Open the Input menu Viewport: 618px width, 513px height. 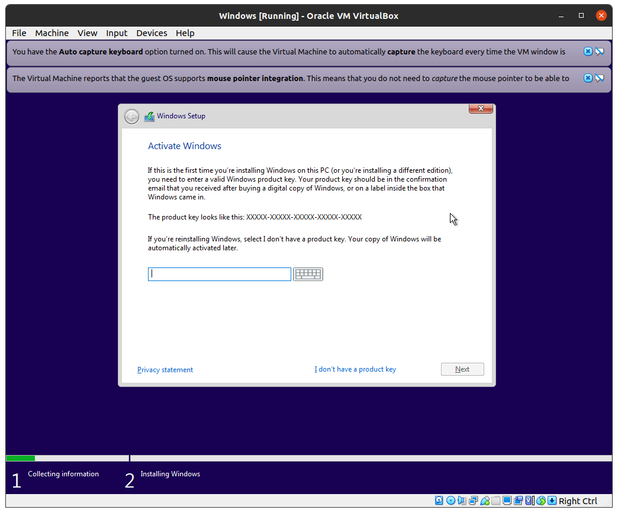tap(116, 33)
